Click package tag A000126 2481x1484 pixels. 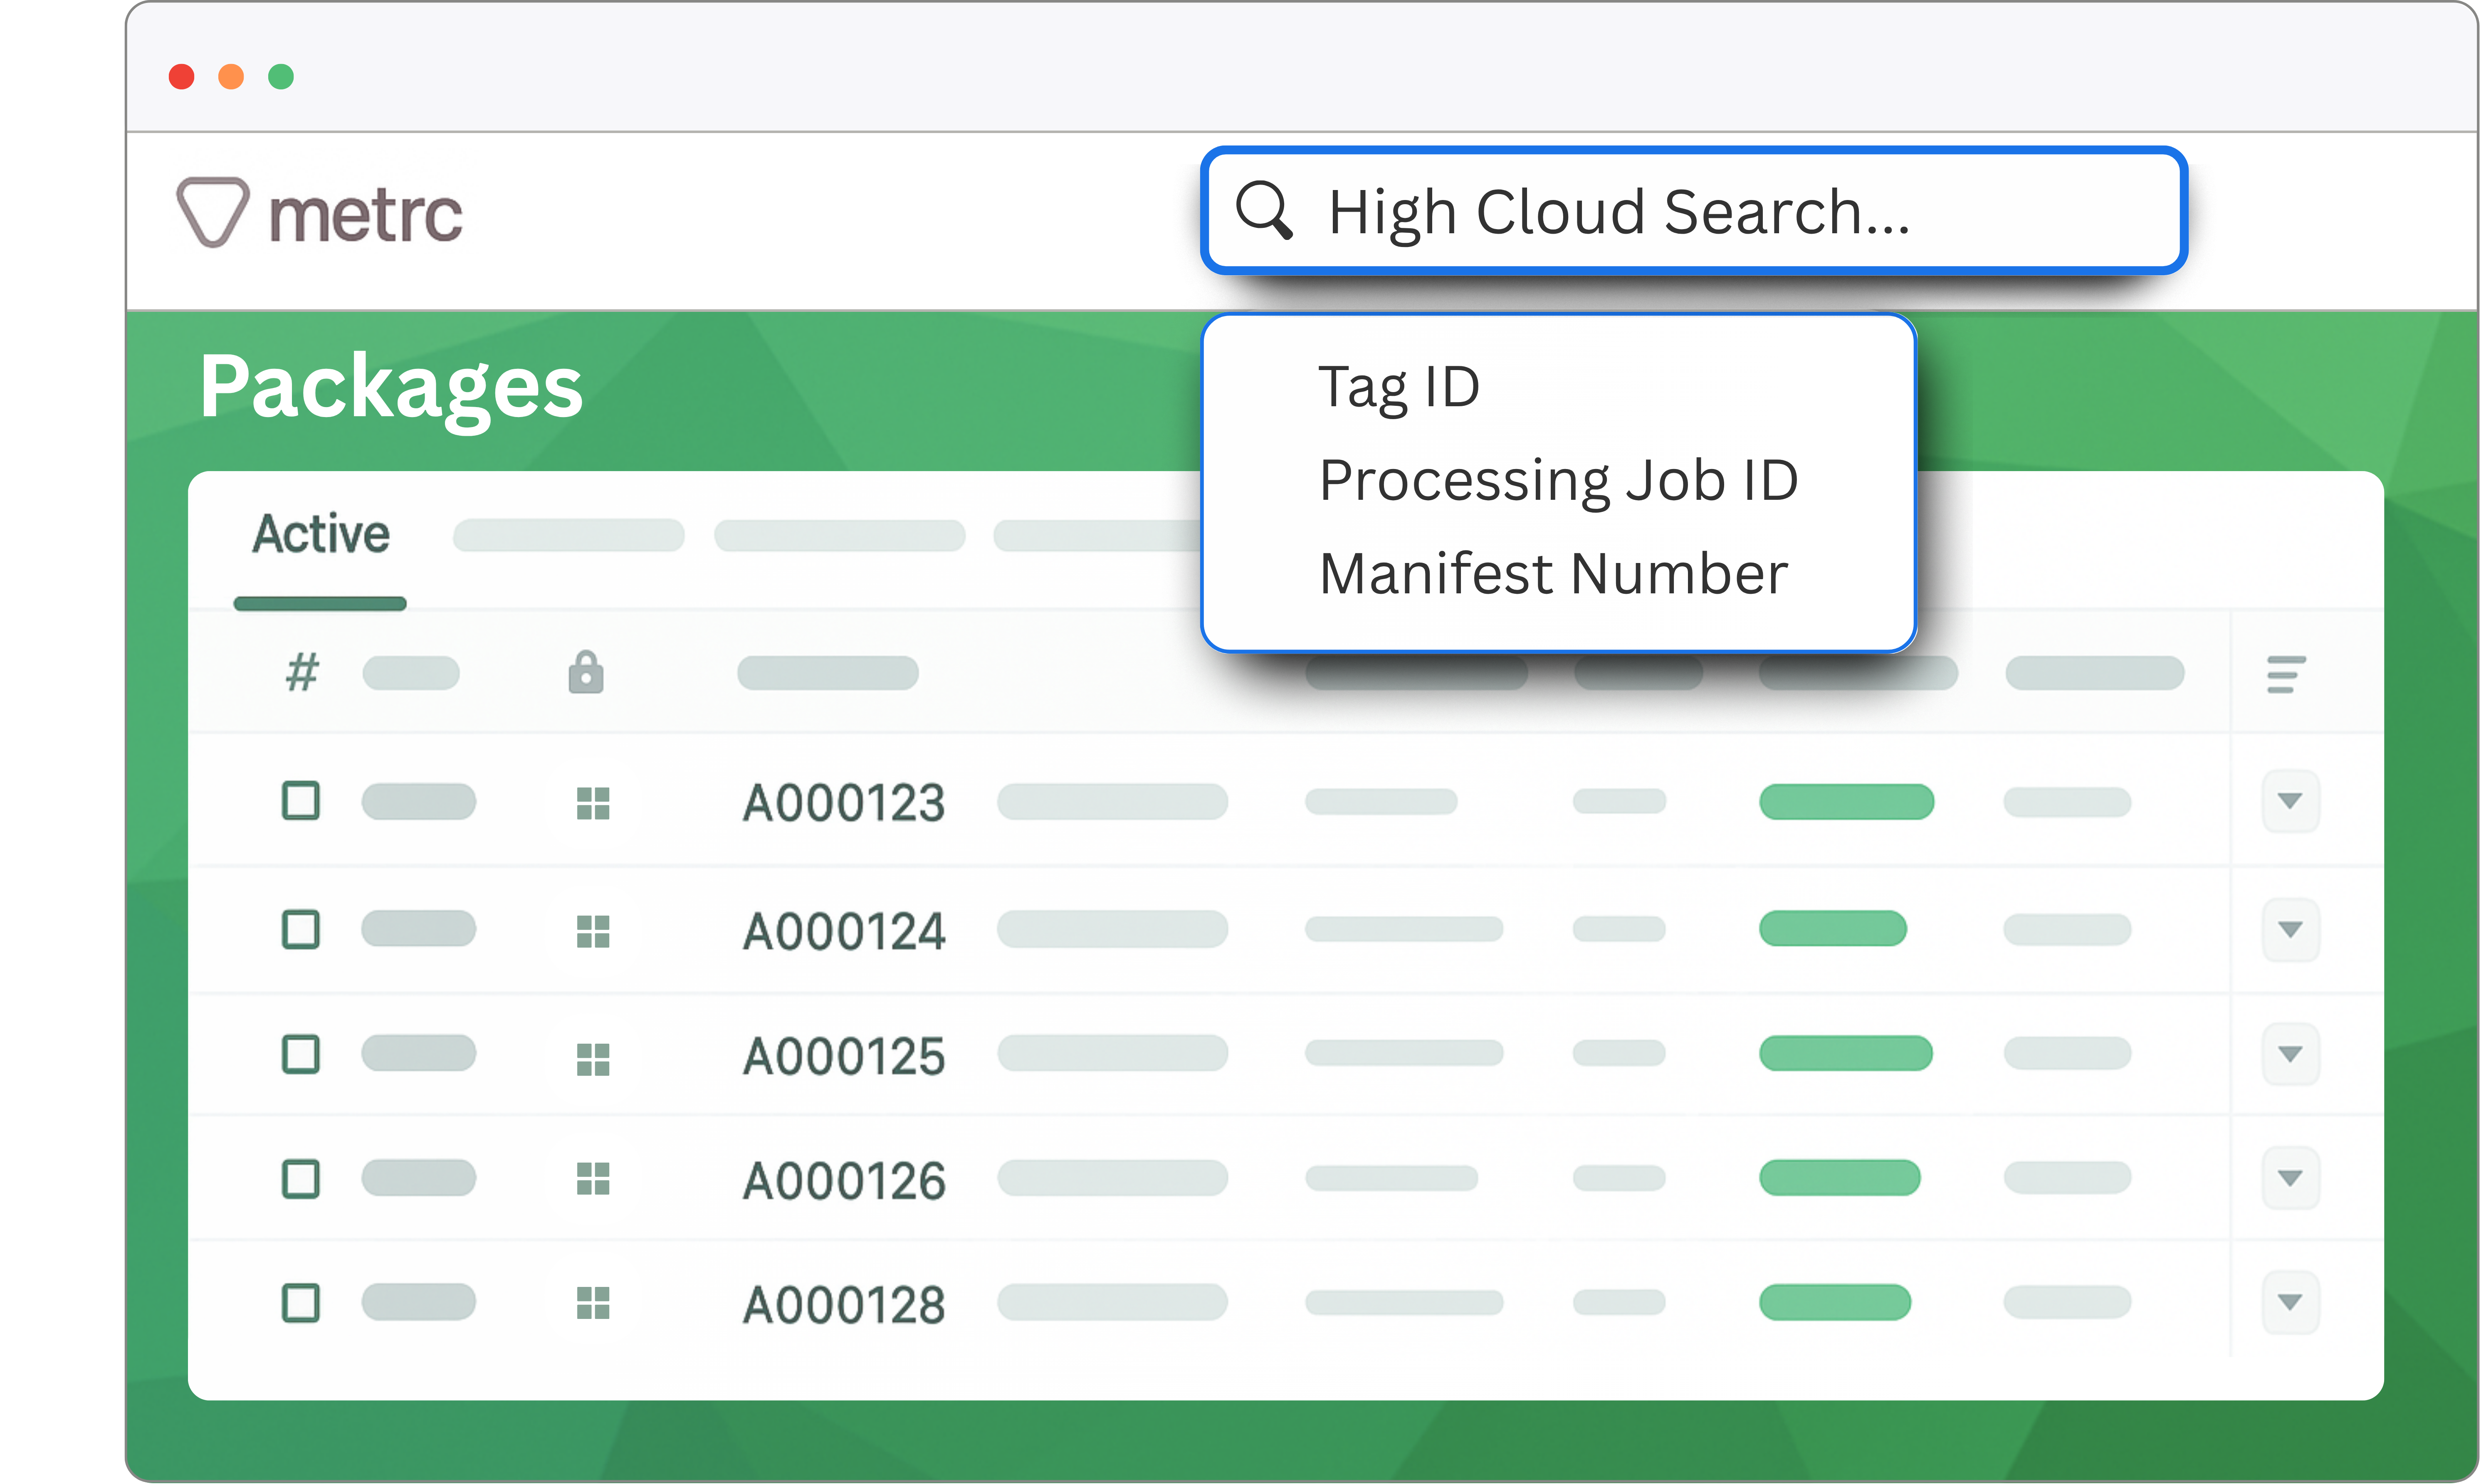point(844,1181)
